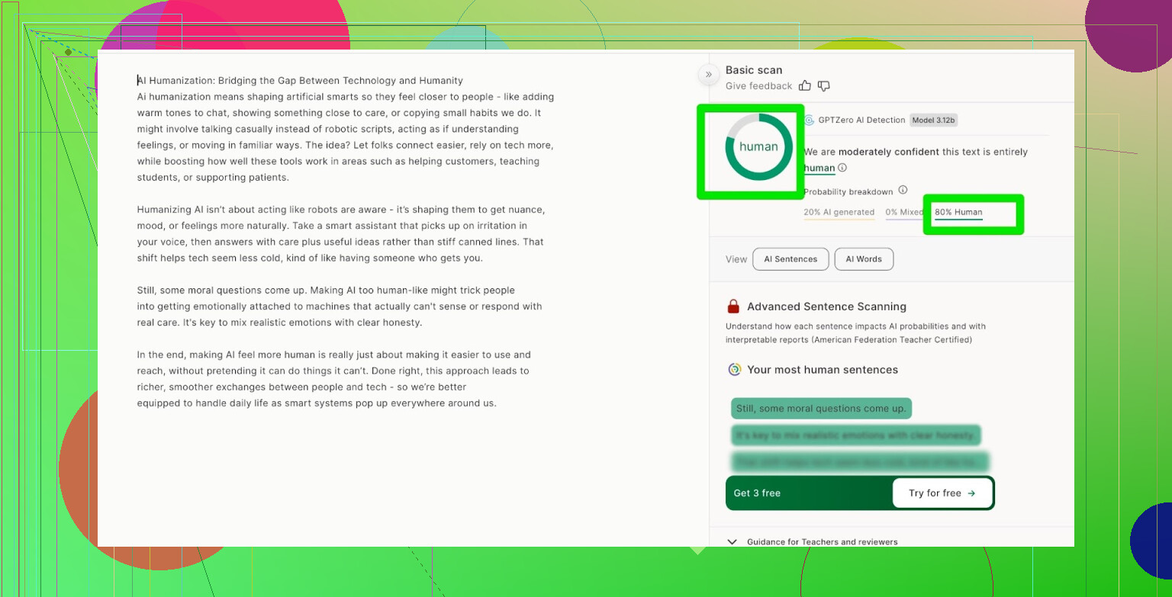Image resolution: width=1172 pixels, height=597 pixels.
Task: Click the thumbs up feedback icon
Action: (x=805, y=86)
